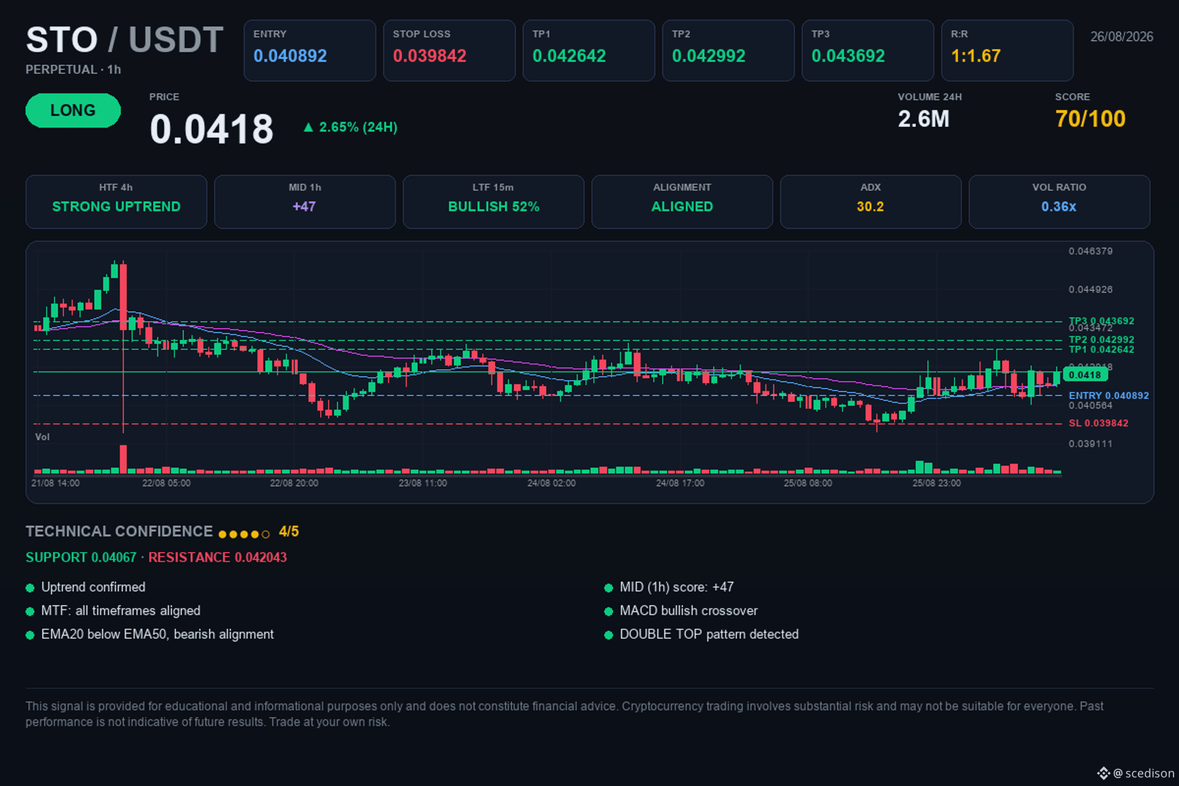Click the Vol label on the chart
The width and height of the screenshot is (1179, 786).
click(42, 437)
